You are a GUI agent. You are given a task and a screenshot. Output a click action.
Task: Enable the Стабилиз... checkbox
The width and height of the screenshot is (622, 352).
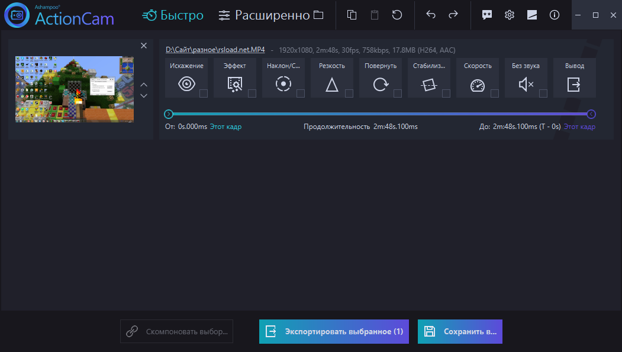point(446,93)
